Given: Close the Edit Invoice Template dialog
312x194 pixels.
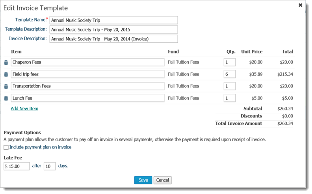Looking at the screenshot, I should tap(301, 5).
